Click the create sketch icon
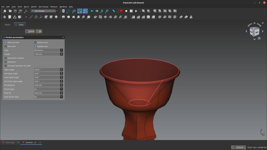 10,17
